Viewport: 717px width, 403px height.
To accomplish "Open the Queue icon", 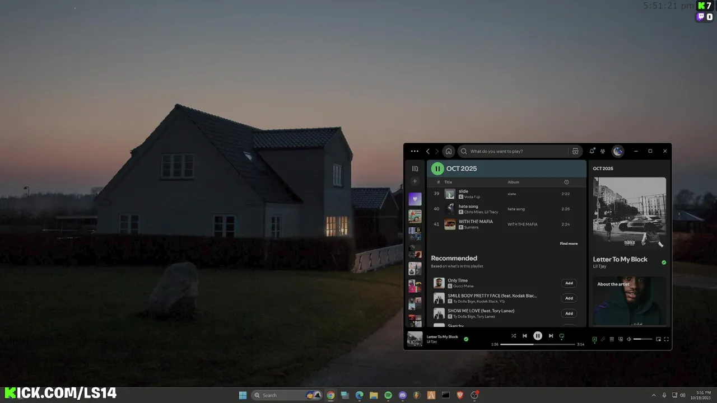I will click(612, 339).
